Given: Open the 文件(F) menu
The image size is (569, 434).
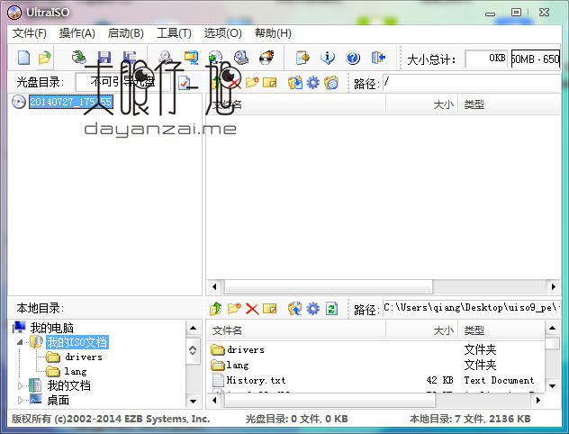Looking at the screenshot, I should click(30, 33).
